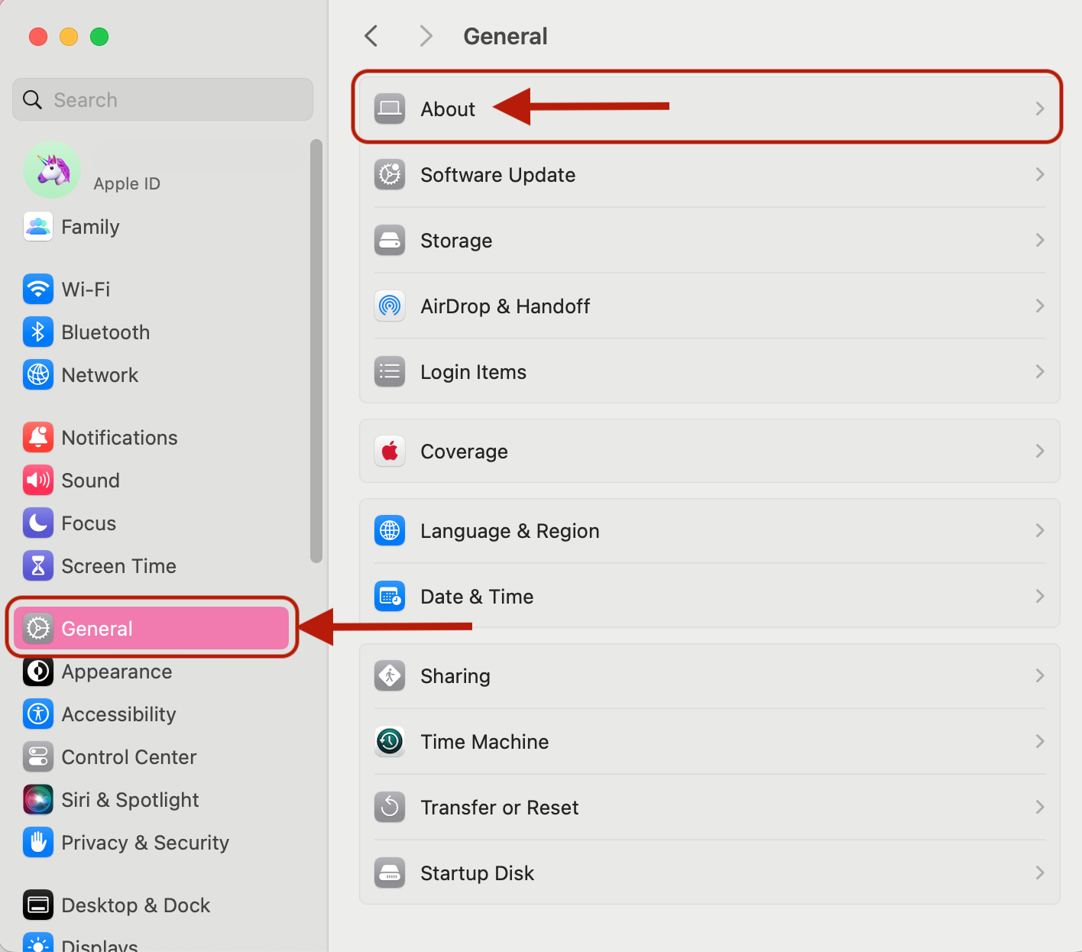Image resolution: width=1082 pixels, height=952 pixels.
Task: Select Privacy & Security label in sidebar
Action: coord(145,843)
